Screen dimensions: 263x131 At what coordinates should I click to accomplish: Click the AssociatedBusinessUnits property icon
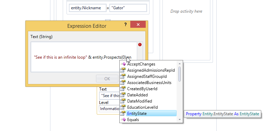(123, 83)
